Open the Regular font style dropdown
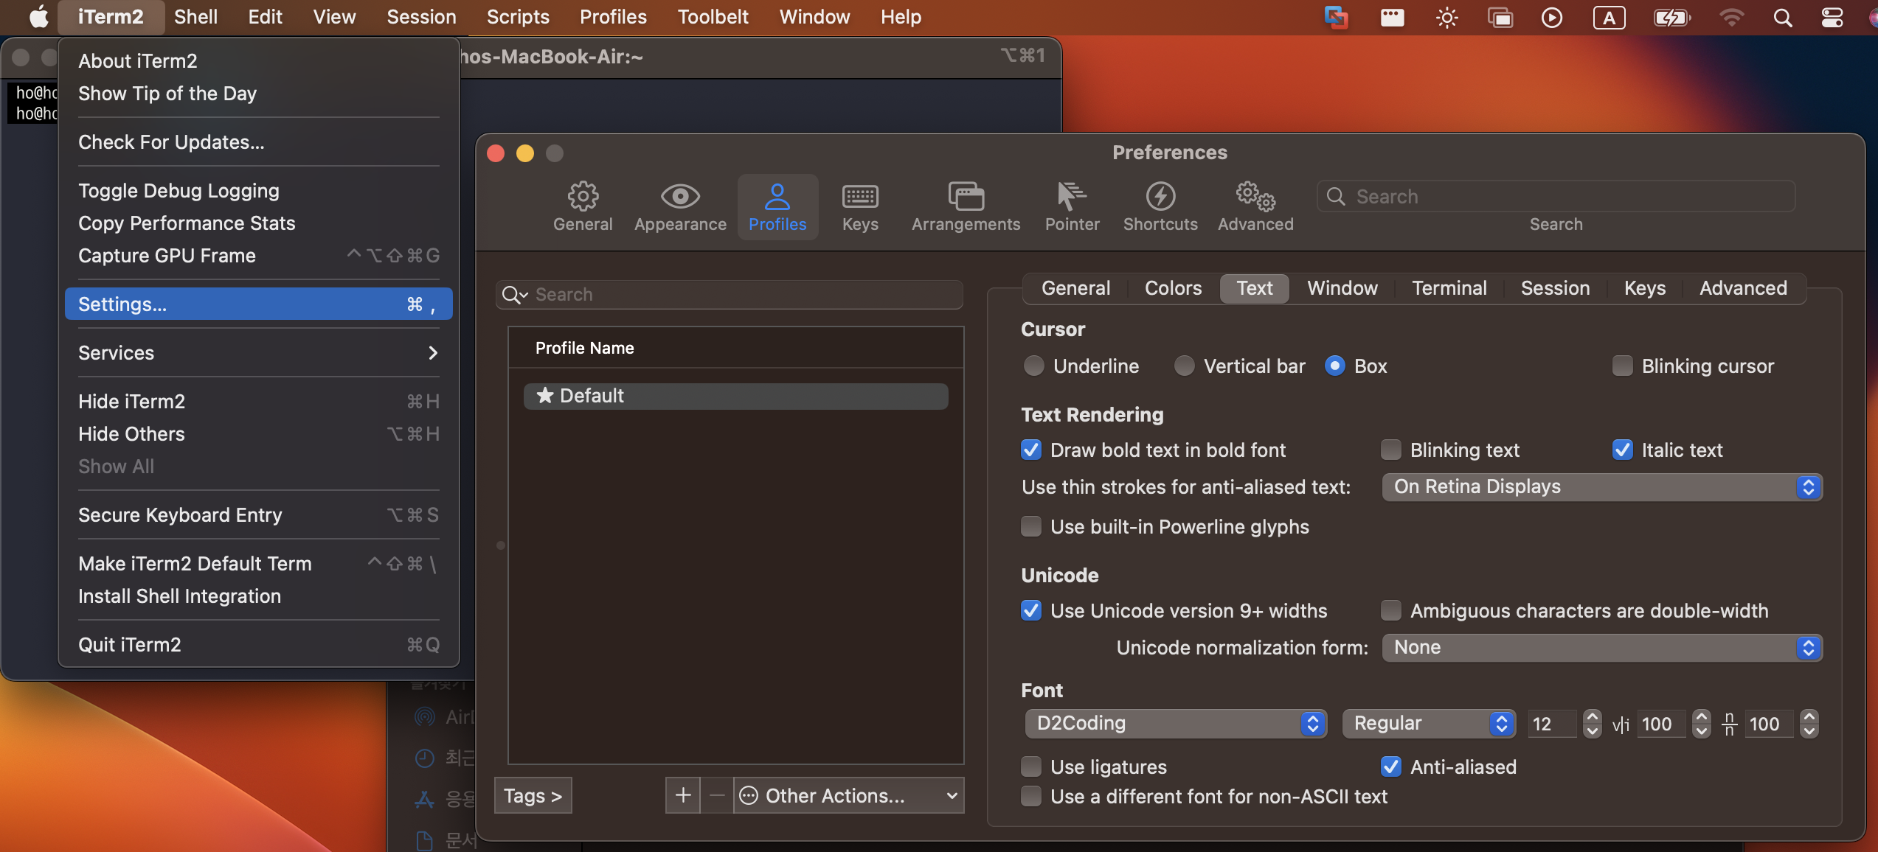The image size is (1878, 852). (1429, 723)
